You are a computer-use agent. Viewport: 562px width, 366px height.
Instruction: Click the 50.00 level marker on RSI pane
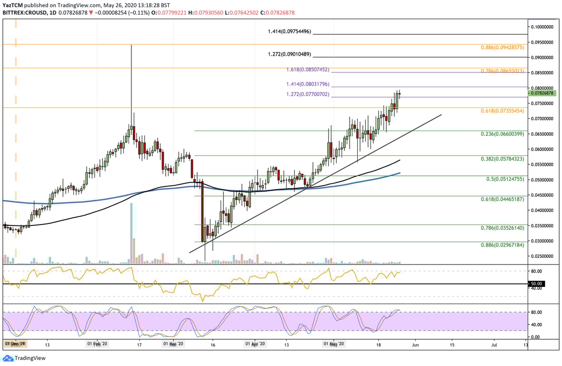coord(536,284)
